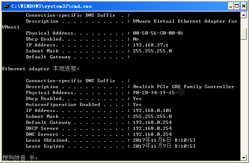
Task: Click the vertical scrollbar thumb
Action: coord(243,34)
